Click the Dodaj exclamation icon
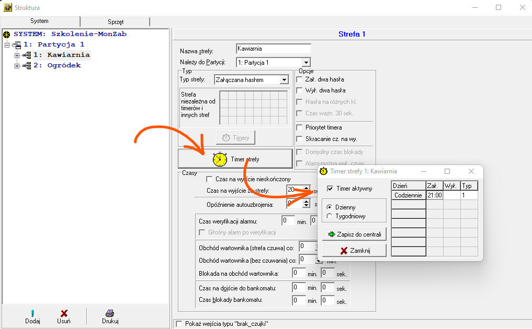 [x=32, y=313]
